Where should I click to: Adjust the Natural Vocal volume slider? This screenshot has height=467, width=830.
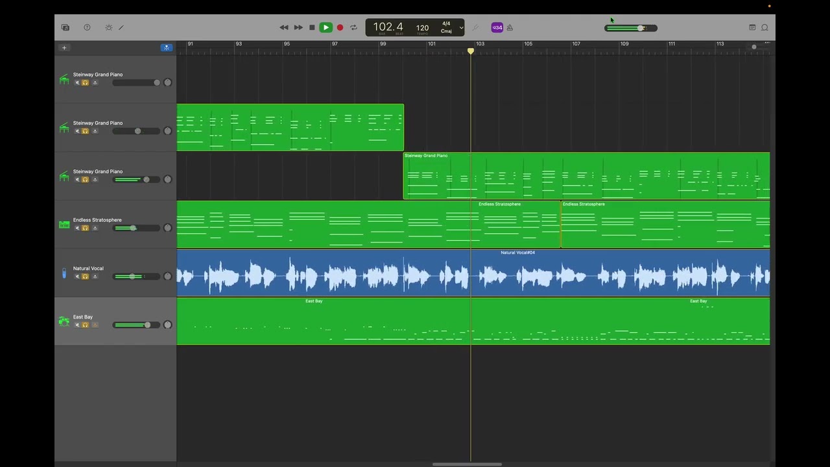coord(136,276)
